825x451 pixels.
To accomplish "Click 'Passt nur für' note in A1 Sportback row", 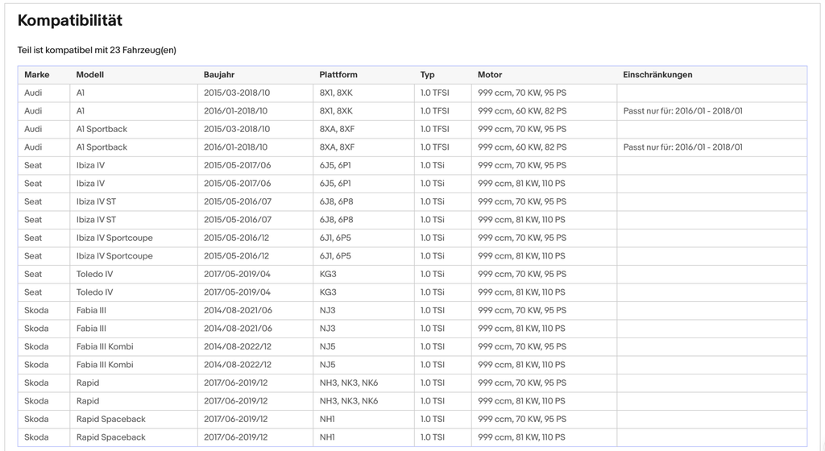I will click(683, 147).
